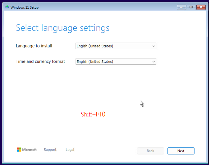Click the 'Select language settings' heading

tap(63, 28)
